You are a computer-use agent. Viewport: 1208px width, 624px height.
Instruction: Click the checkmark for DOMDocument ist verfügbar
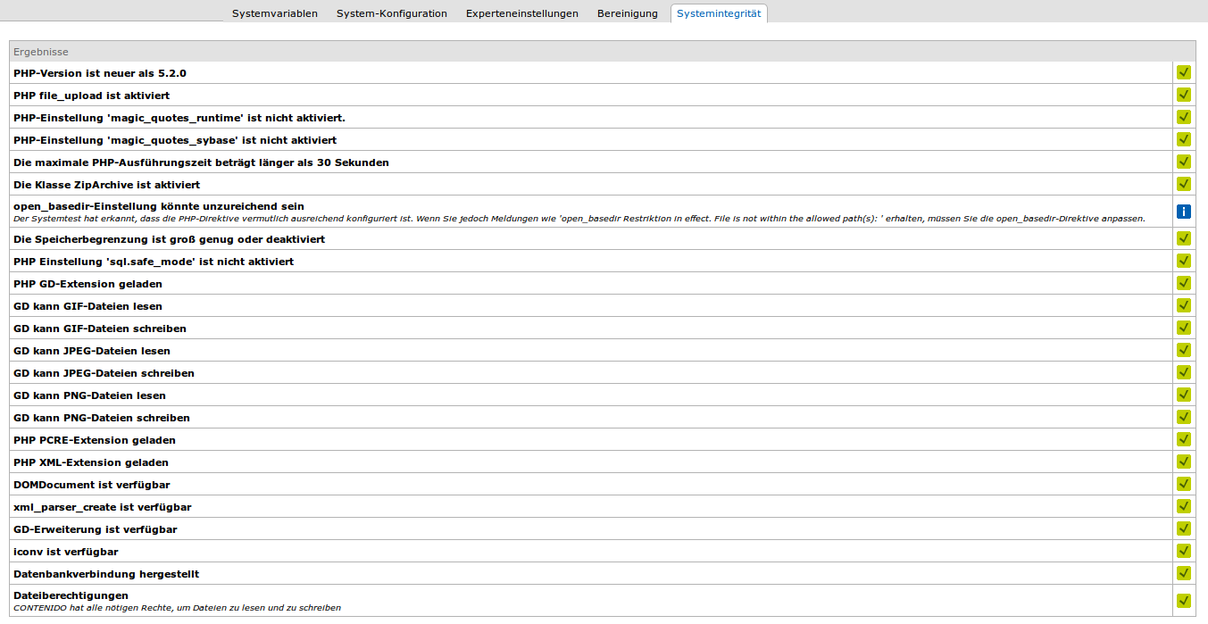coord(1184,484)
